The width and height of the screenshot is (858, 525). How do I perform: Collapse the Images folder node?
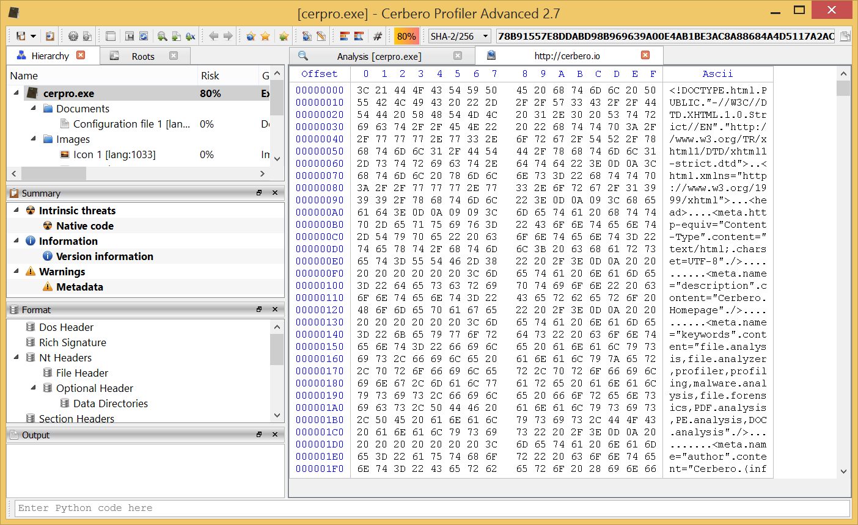(x=34, y=139)
